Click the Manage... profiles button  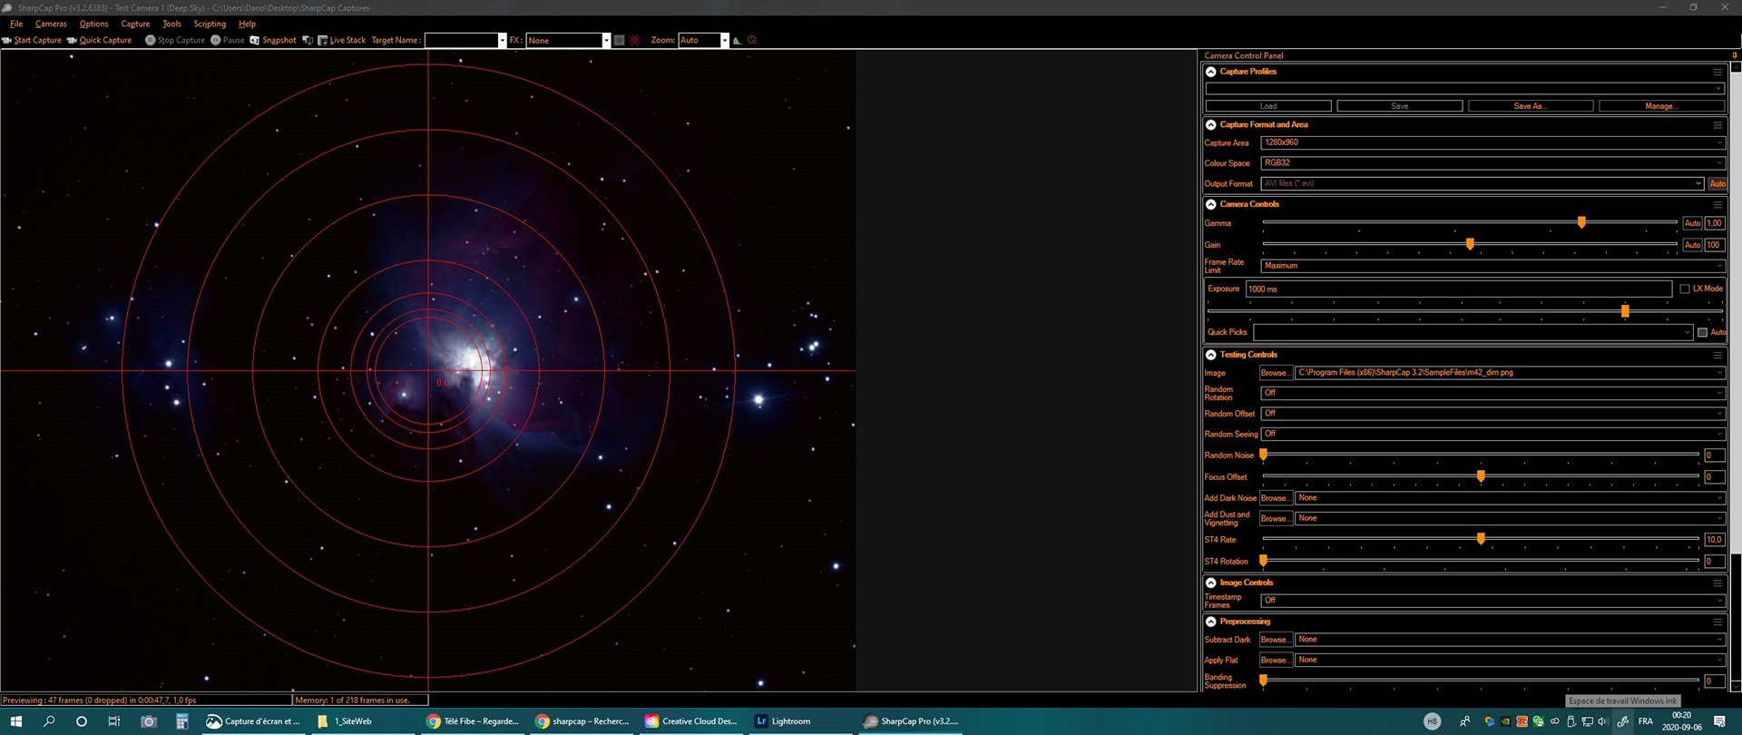(1660, 106)
